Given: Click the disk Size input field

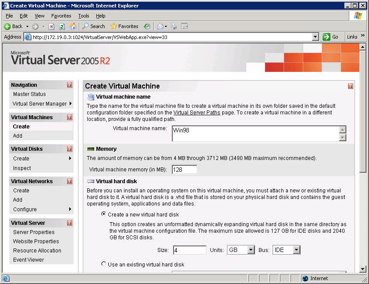Looking at the screenshot, I should click(190, 250).
